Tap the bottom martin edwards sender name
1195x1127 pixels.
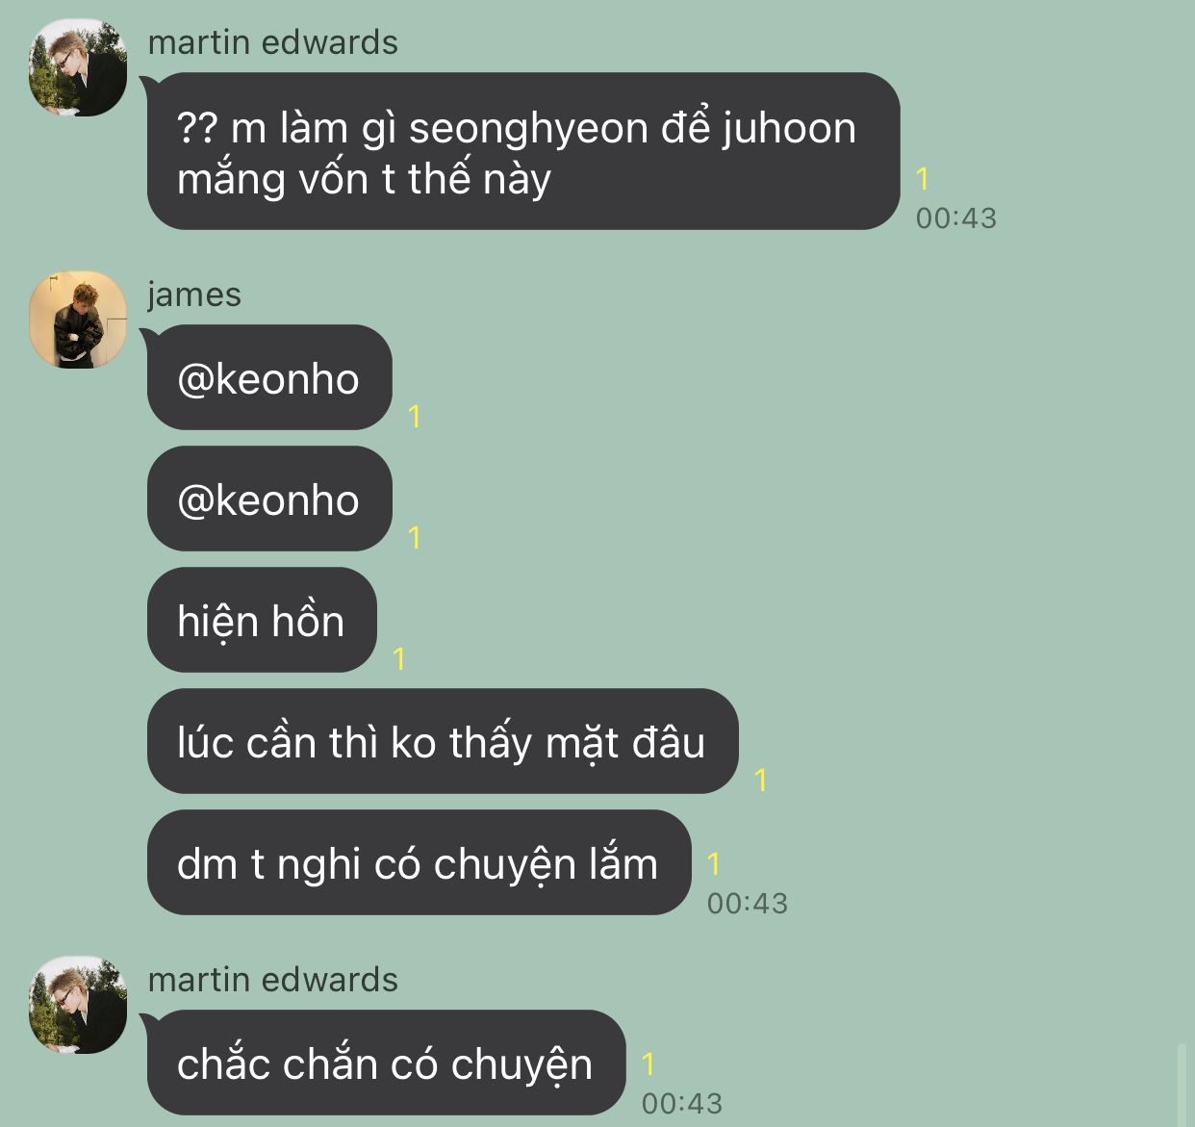[272, 980]
